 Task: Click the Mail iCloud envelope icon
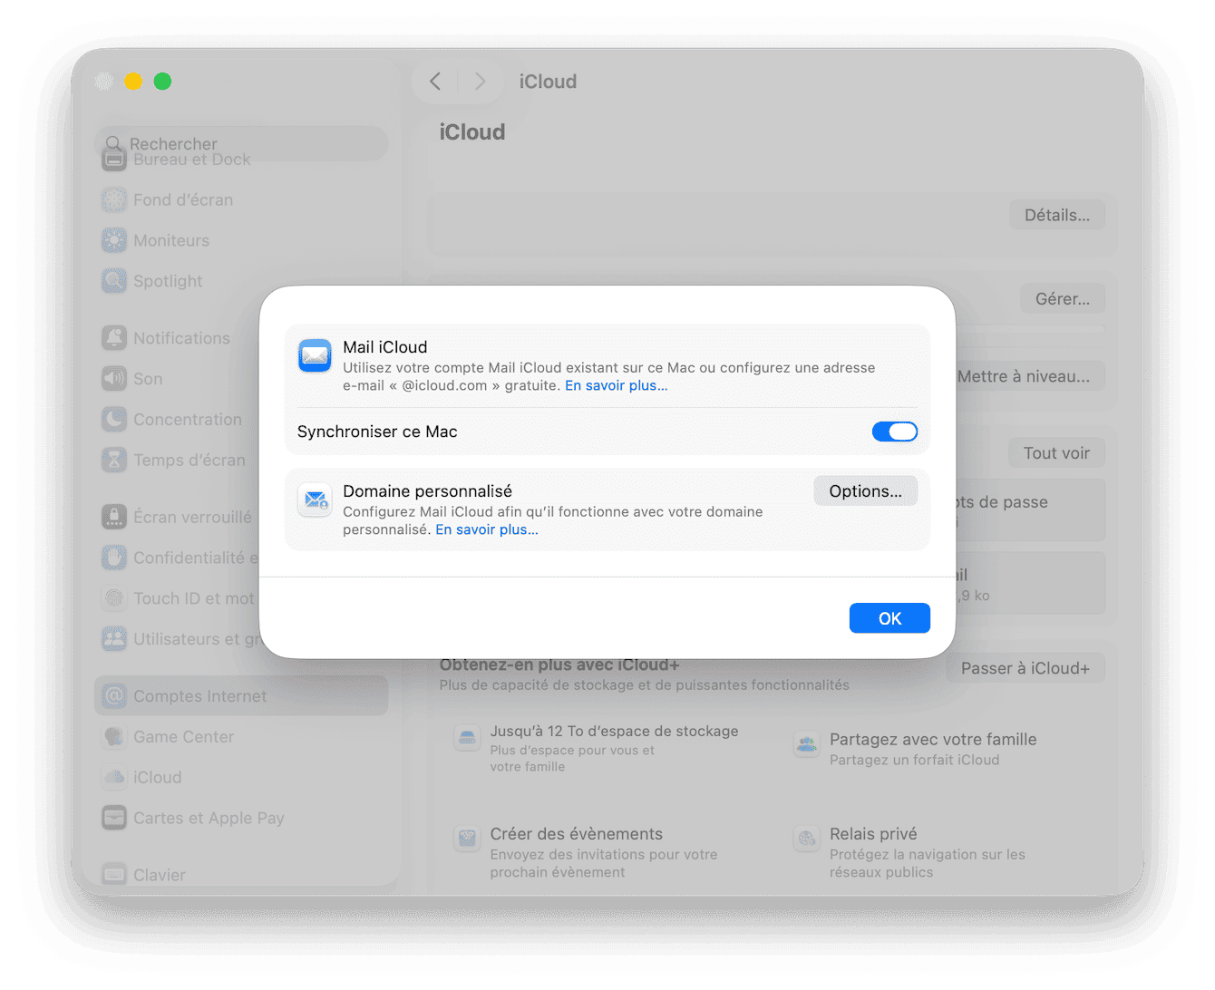[x=315, y=355]
